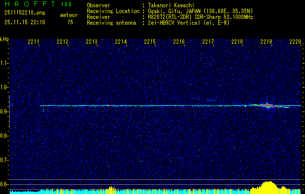Select the 2el-HB9CV Vertical antenna text
This screenshot has width=305, height=194.
(x=189, y=23)
